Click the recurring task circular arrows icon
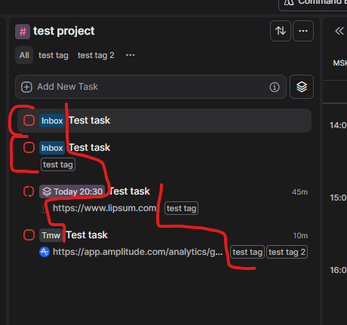The height and width of the screenshot is (325, 347). (x=29, y=192)
